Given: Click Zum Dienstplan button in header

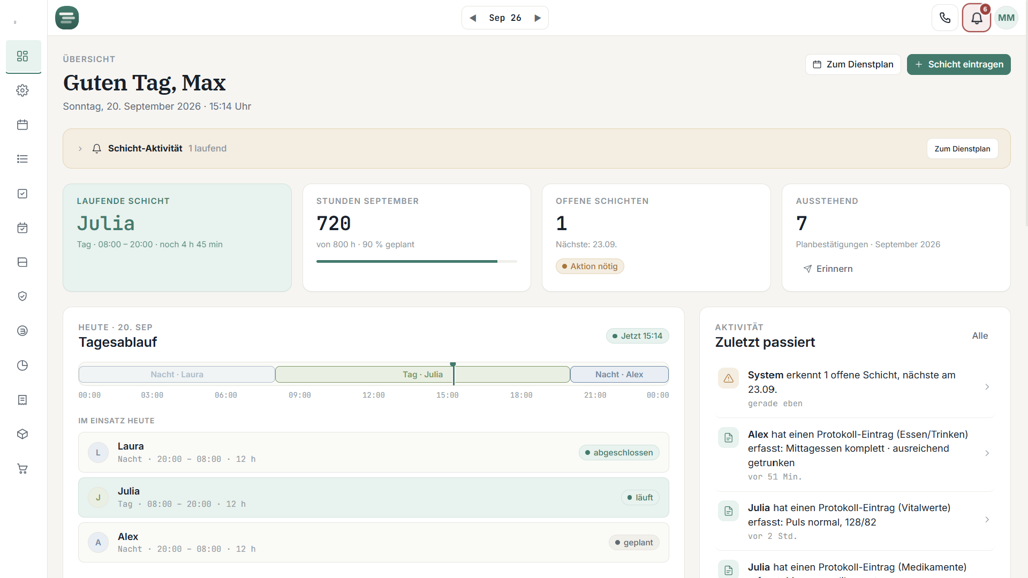Looking at the screenshot, I should pyautogui.click(x=853, y=64).
